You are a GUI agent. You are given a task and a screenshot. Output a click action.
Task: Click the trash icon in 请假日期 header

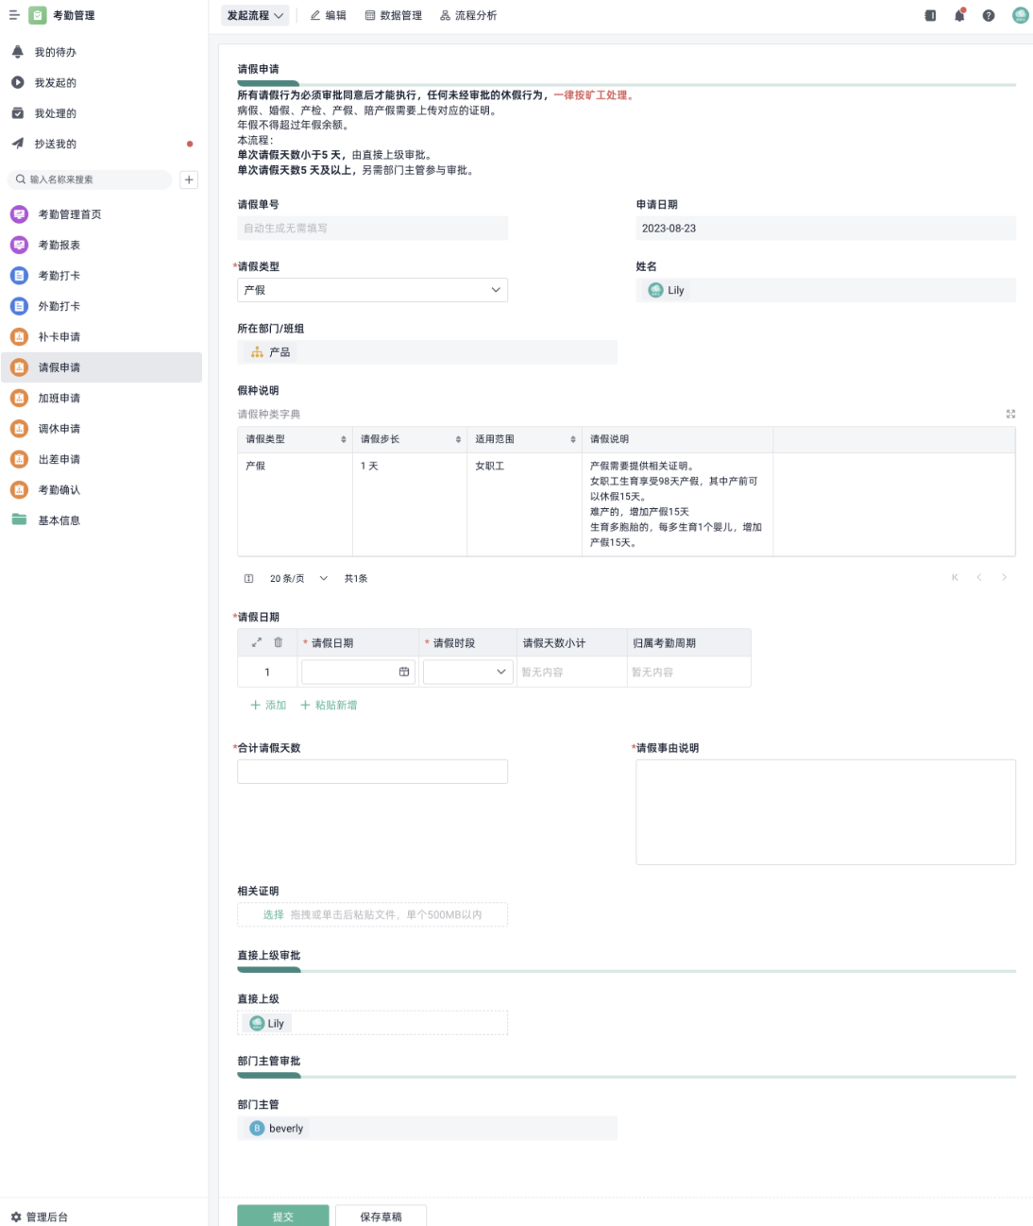[279, 642]
